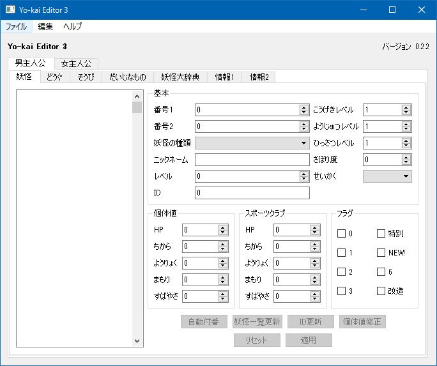Screen dimensions: 437x366
Task: Toggle flag 0 checkbox
Action: tap(341, 233)
